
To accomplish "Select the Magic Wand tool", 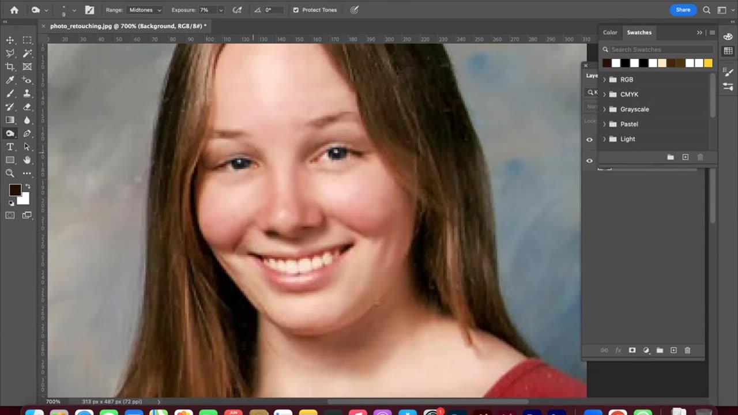I will coord(27,53).
